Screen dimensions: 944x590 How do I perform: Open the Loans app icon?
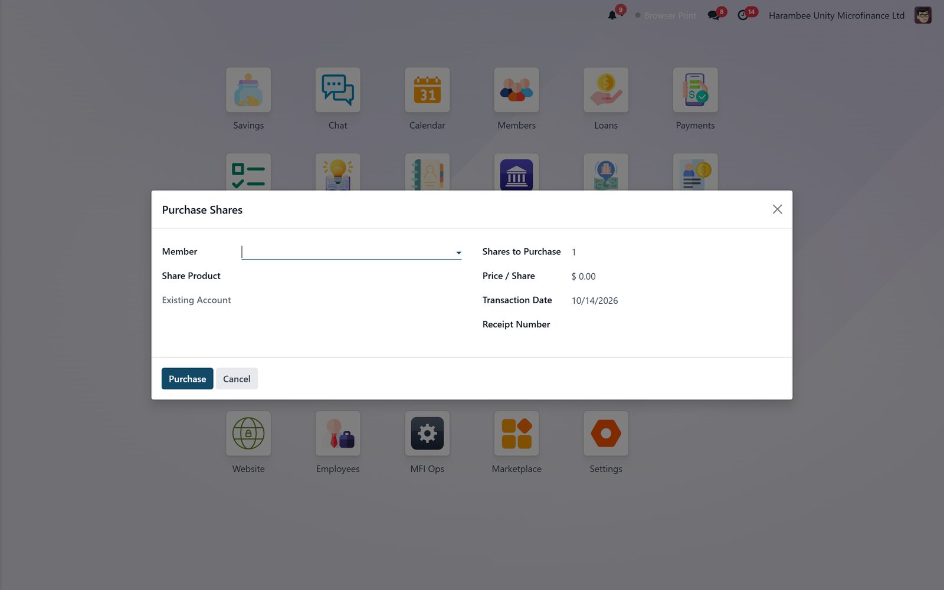606,90
